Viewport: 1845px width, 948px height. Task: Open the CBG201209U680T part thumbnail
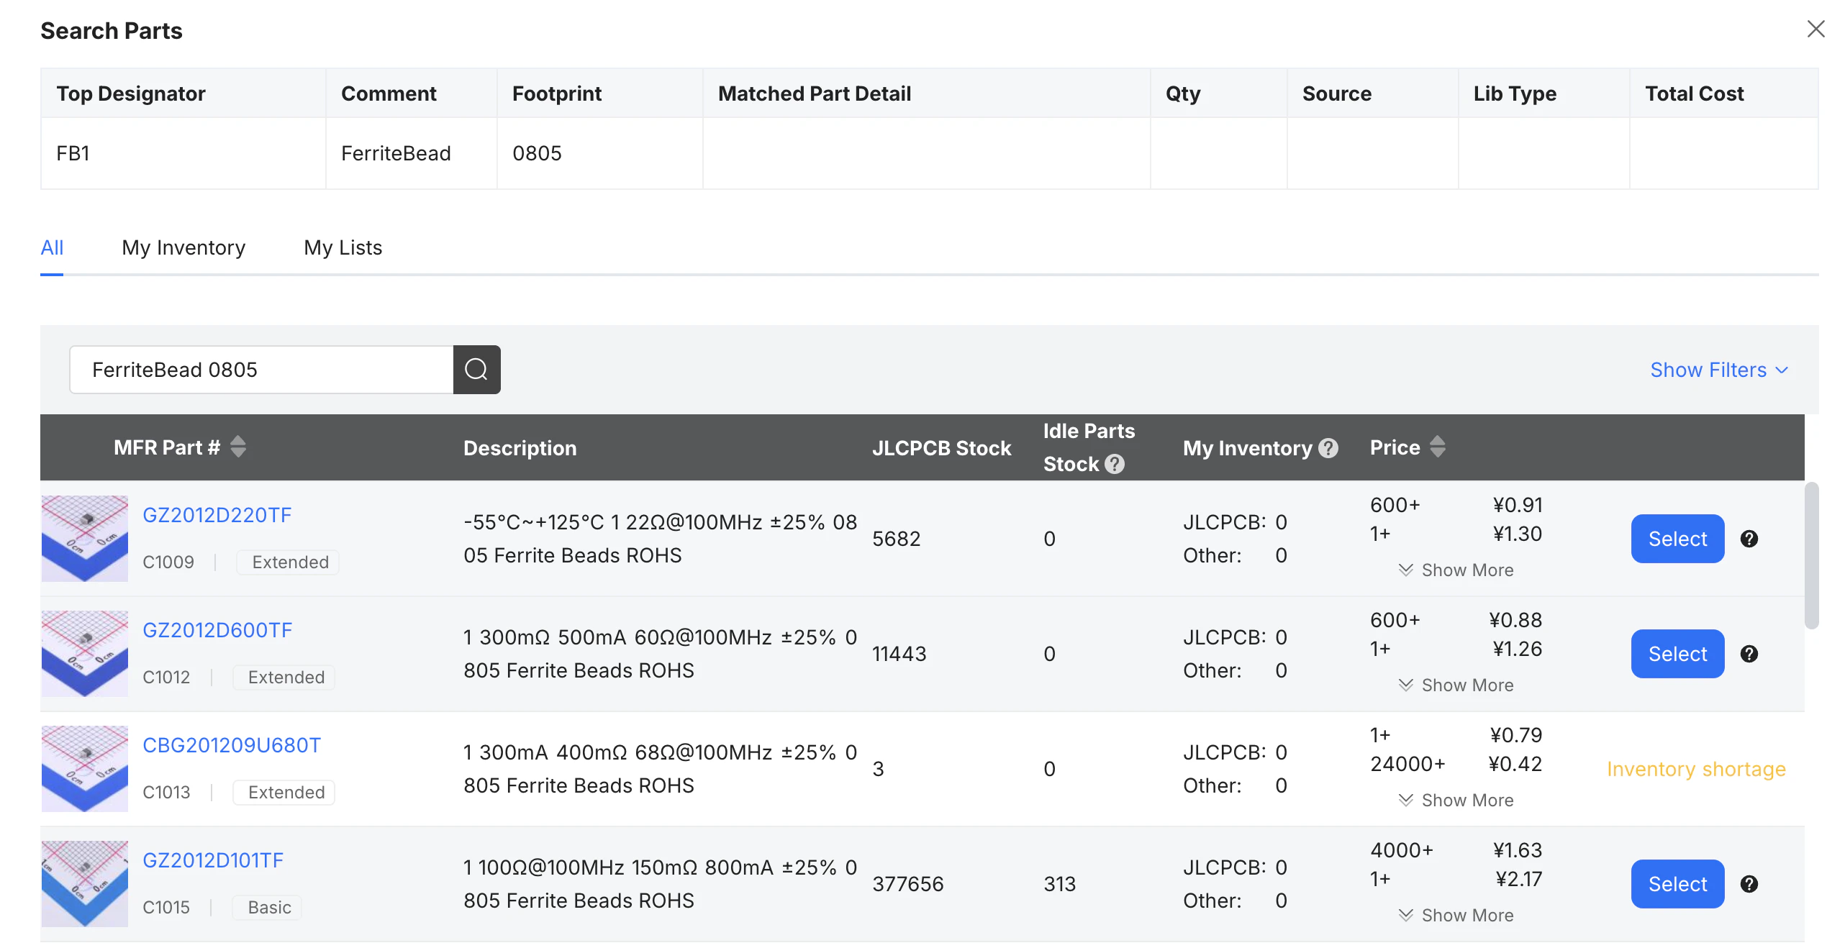[85, 769]
